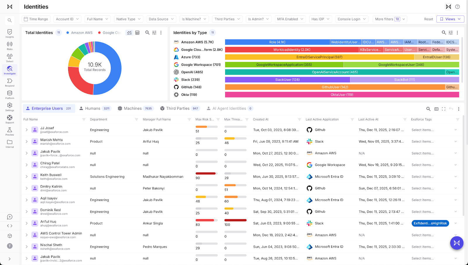The width and height of the screenshot is (468, 265).
Task: Open the fullscreen expand icon above the table
Action: pos(444,109)
